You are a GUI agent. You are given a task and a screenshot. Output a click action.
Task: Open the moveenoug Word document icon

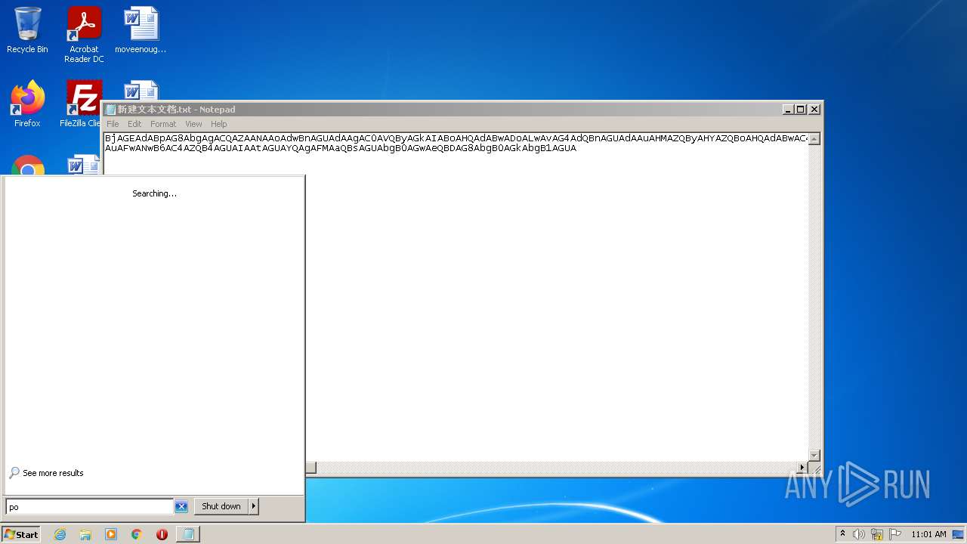pyautogui.click(x=141, y=30)
